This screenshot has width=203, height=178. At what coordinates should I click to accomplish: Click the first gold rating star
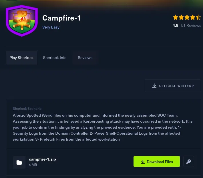176,17
